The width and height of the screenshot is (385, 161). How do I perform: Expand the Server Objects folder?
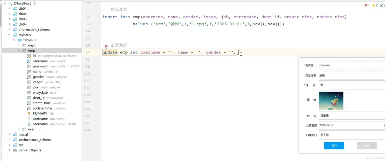9,150
